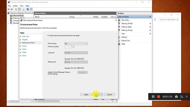Click the Inbound Rules tree icon
190x107 pixels.
pos(11,15)
